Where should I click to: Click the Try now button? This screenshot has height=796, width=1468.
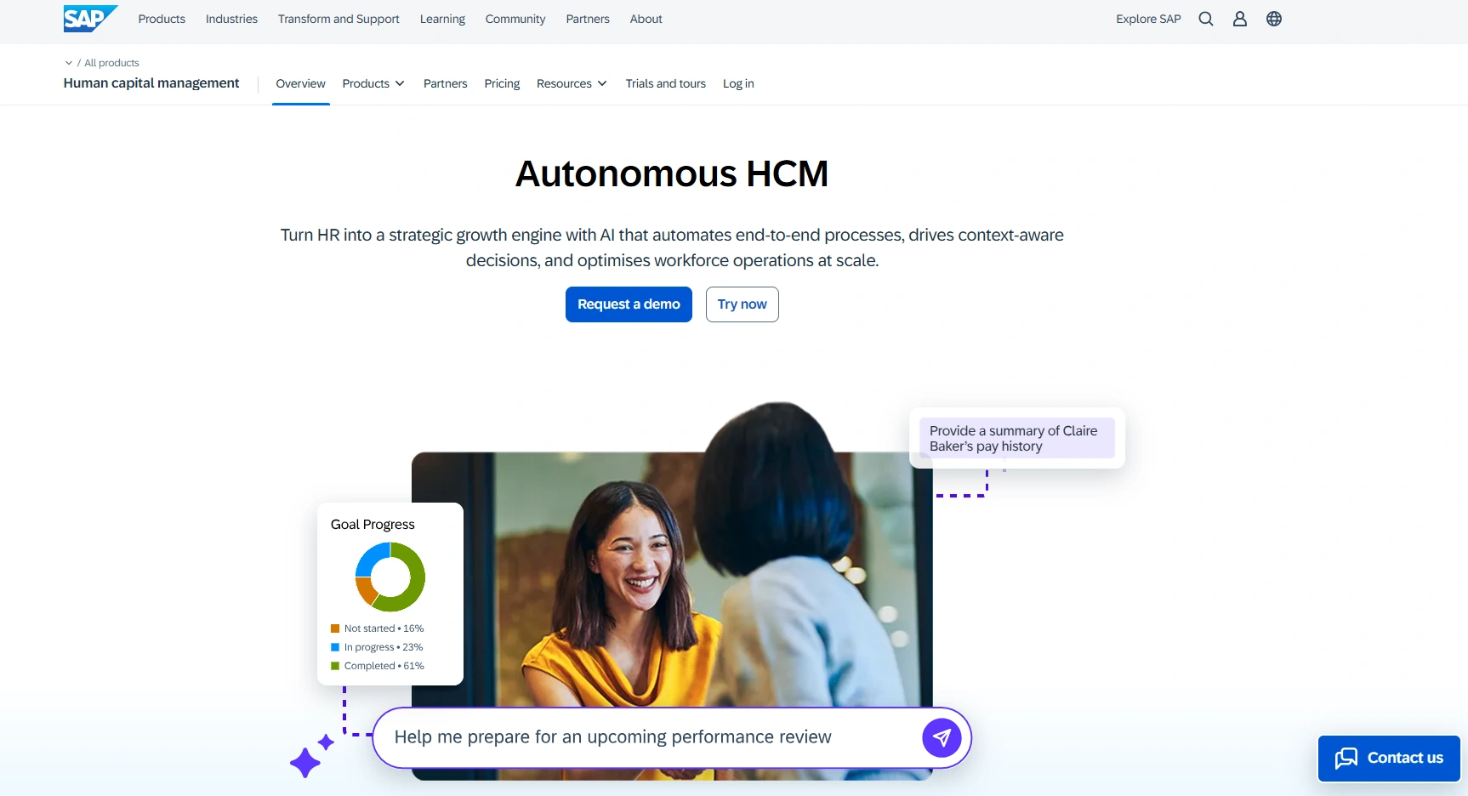click(742, 304)
